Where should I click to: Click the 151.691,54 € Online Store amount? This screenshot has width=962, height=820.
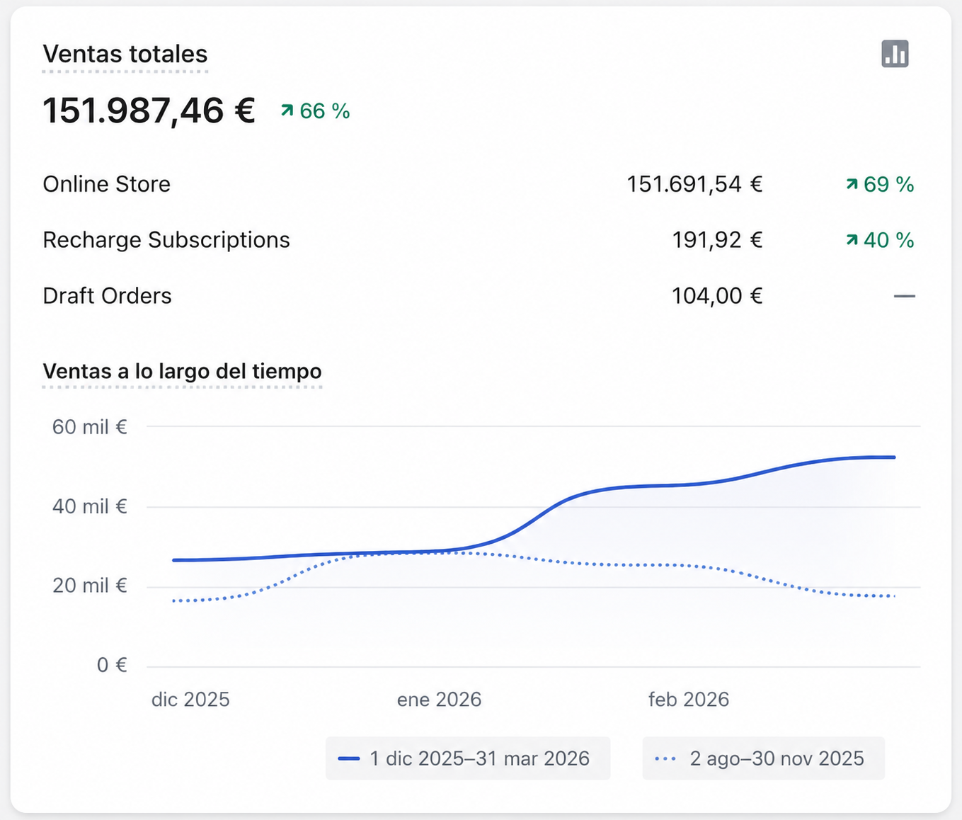[694, 184]
